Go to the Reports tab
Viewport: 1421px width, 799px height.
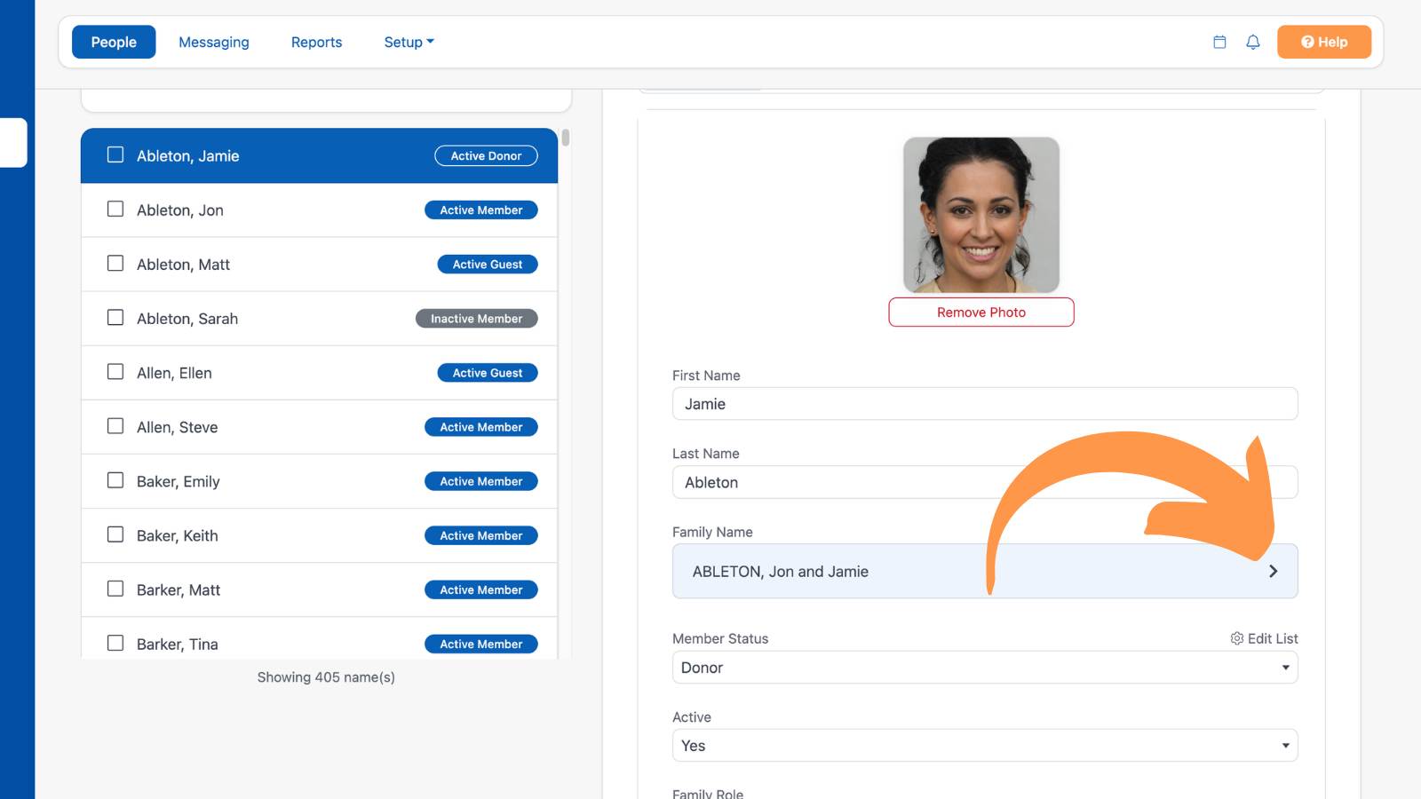coord(316,42)
